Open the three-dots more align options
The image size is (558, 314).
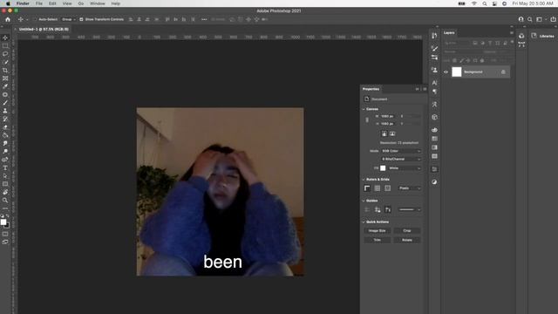coord(204,19)
